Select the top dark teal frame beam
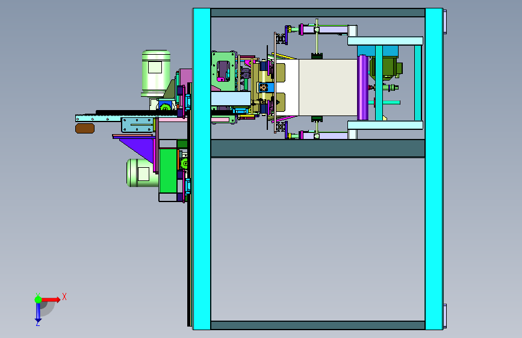Viewport: 522px width, 338px height. point(318,13)
